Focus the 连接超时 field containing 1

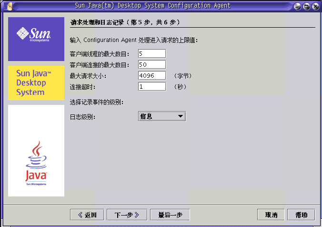click(x=152, y=87)
